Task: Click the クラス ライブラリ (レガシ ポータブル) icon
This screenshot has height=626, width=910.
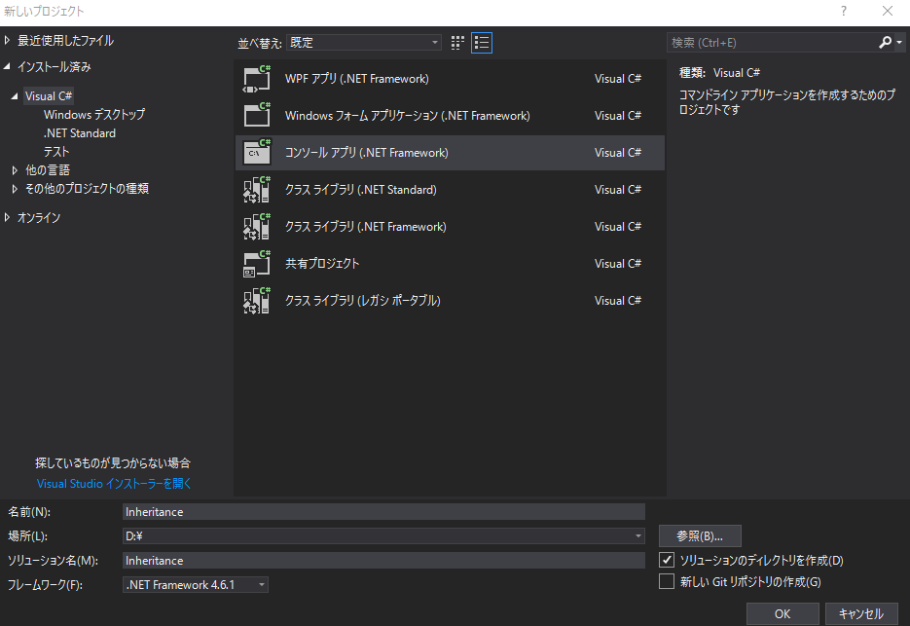Action: 257,301
